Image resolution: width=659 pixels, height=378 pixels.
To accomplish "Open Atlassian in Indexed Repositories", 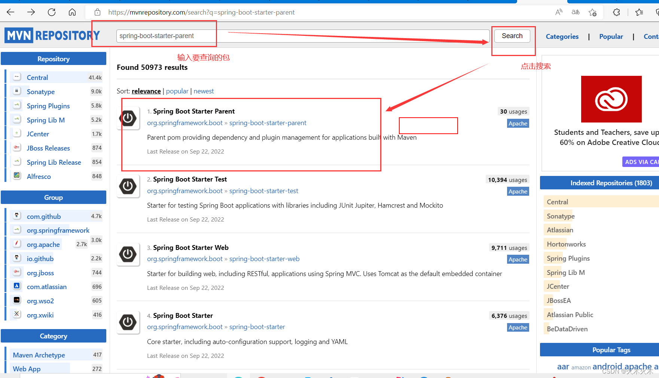I will click(x=560, y=230).
